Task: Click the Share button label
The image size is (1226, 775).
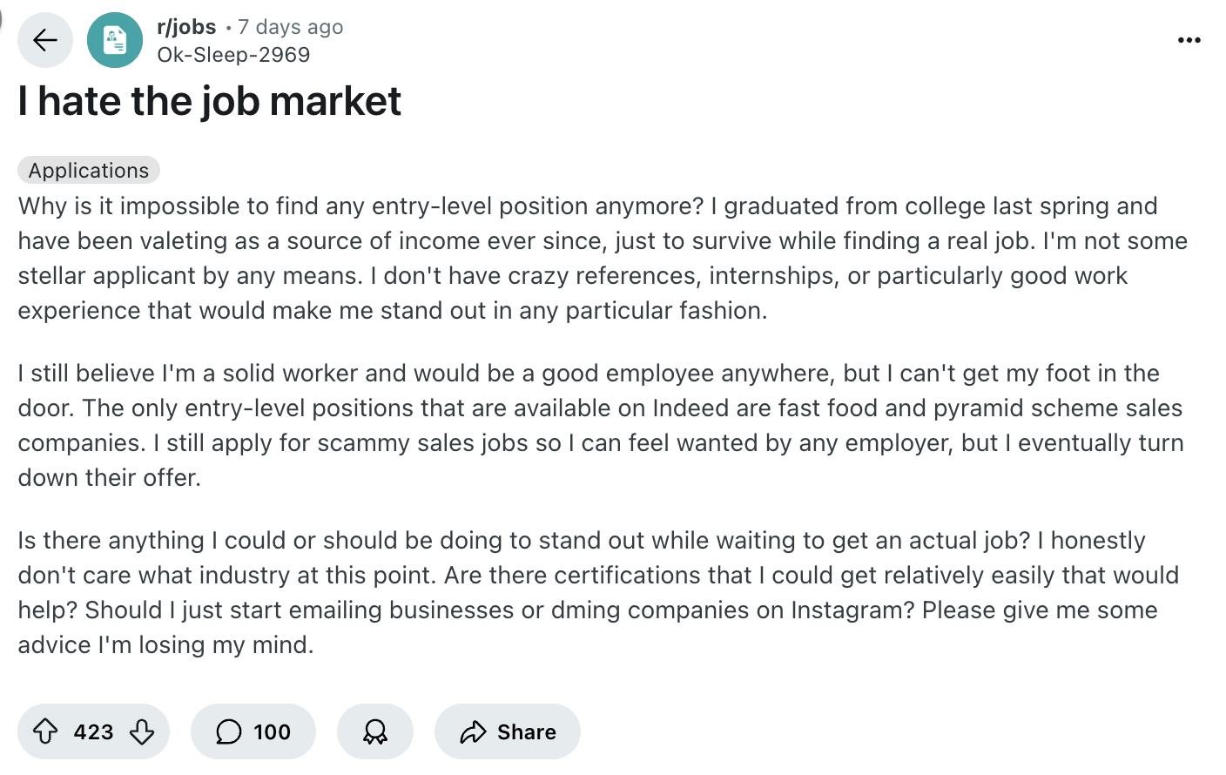Action: click(527, 731)
